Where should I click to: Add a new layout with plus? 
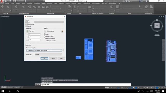(22, 87)
